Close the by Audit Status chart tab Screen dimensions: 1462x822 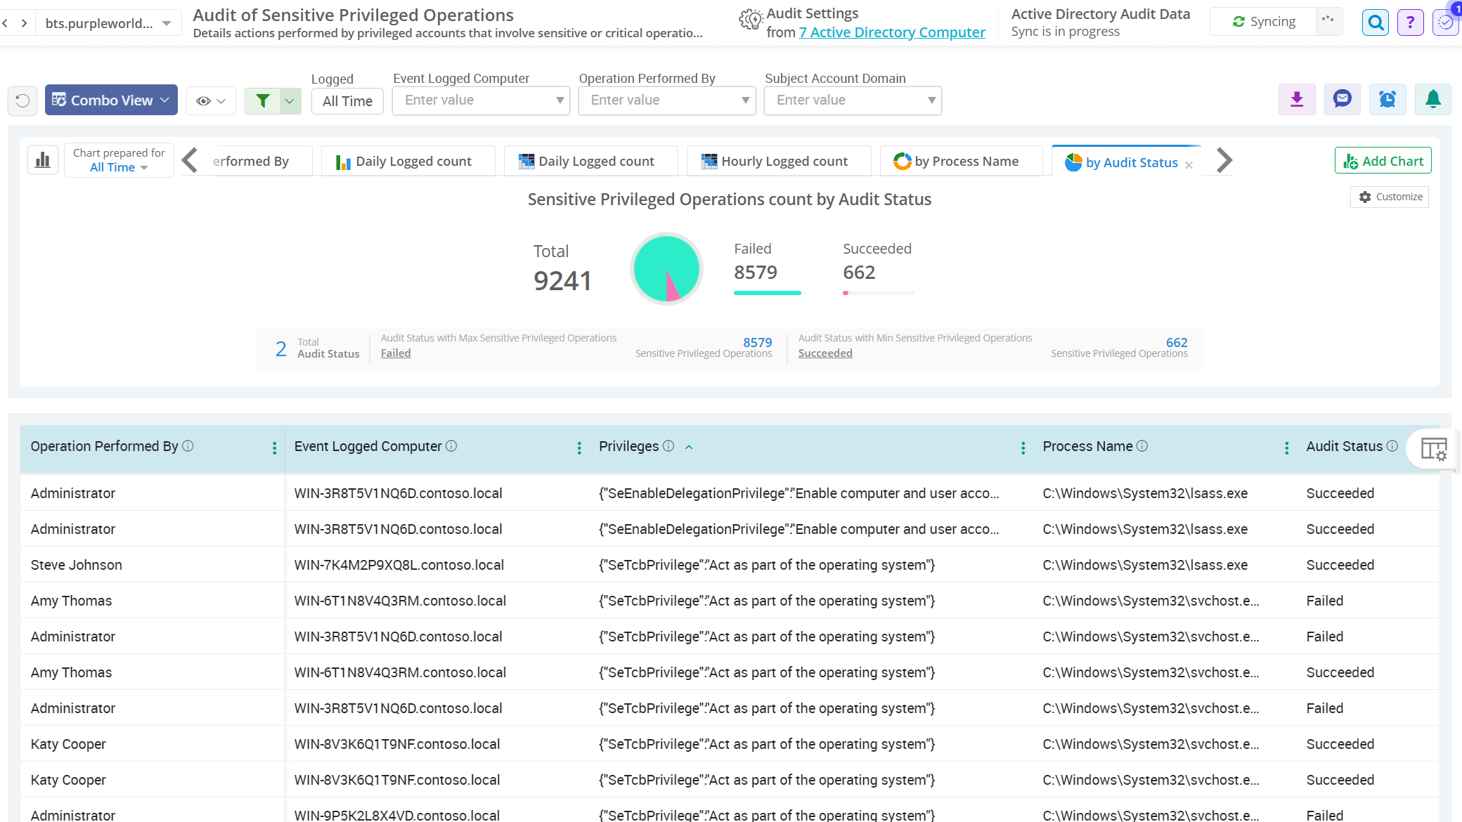[1189, 165]
